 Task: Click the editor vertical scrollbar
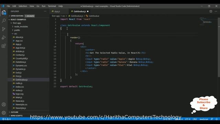tap(219, 47)
